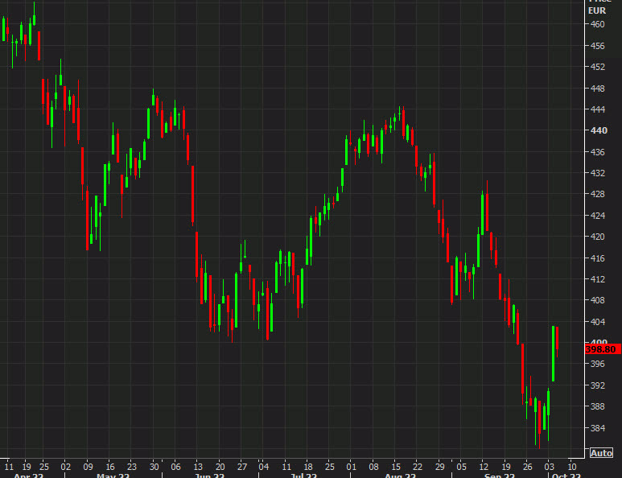Screen dimensions: 622x478
Task: Click the 02 date label on the time axis
Action: pos(66,467)
